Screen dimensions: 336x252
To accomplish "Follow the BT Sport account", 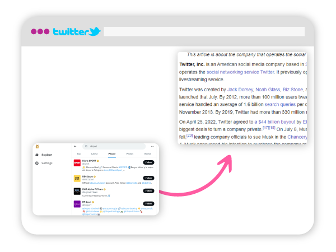I will pyautogui.click(x=148, y=204).
